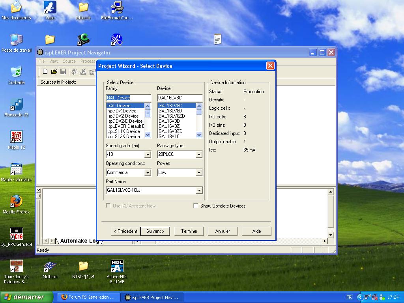The image size is (404, 303).
Task: Expand the Speed grade dropdown
Action: click(148, 155)
